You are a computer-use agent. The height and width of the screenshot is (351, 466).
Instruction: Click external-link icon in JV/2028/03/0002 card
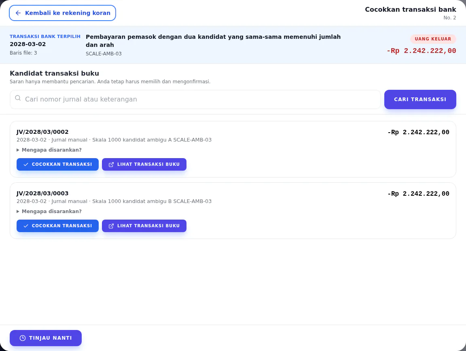pyautogui.click(x=111, y=164)
